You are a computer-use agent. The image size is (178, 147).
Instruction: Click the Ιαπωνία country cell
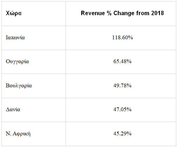click(x=15, y=38)
